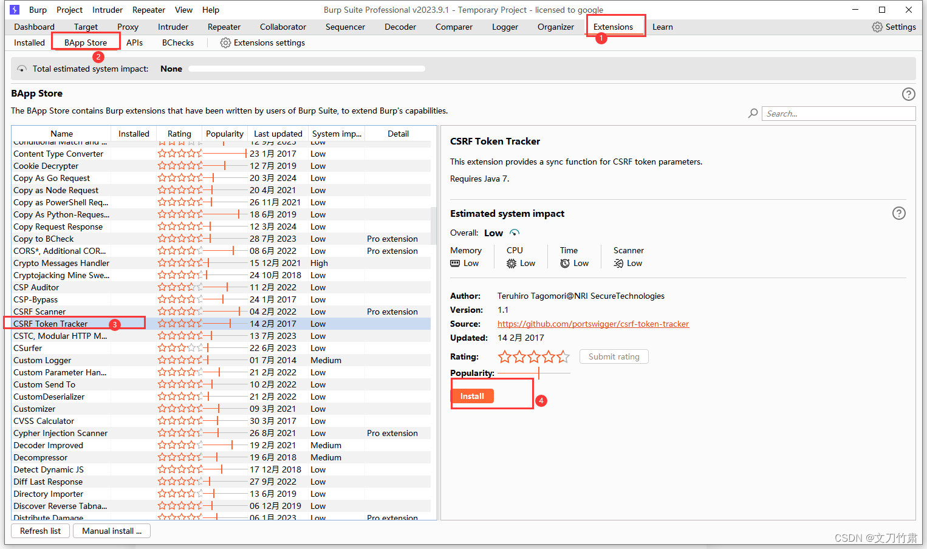The image size is (927, 549).
Task: Open the Help menu
Action: pyautogui.click(x=211, y=10)
